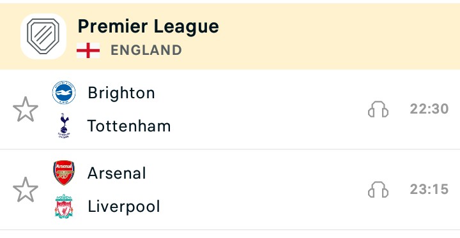Favorite the Brighton vs Tottenham match

coord(26,109)
